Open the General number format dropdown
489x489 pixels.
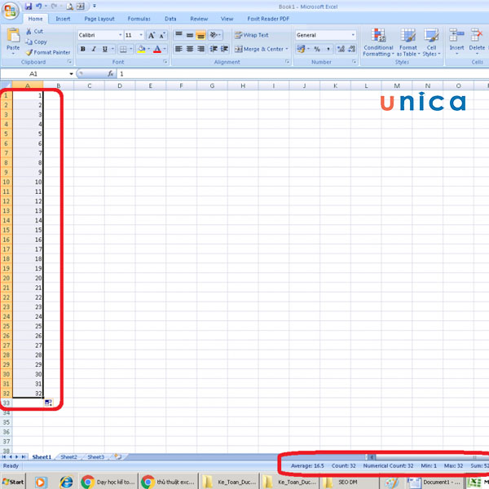click(x=353, y=35)
